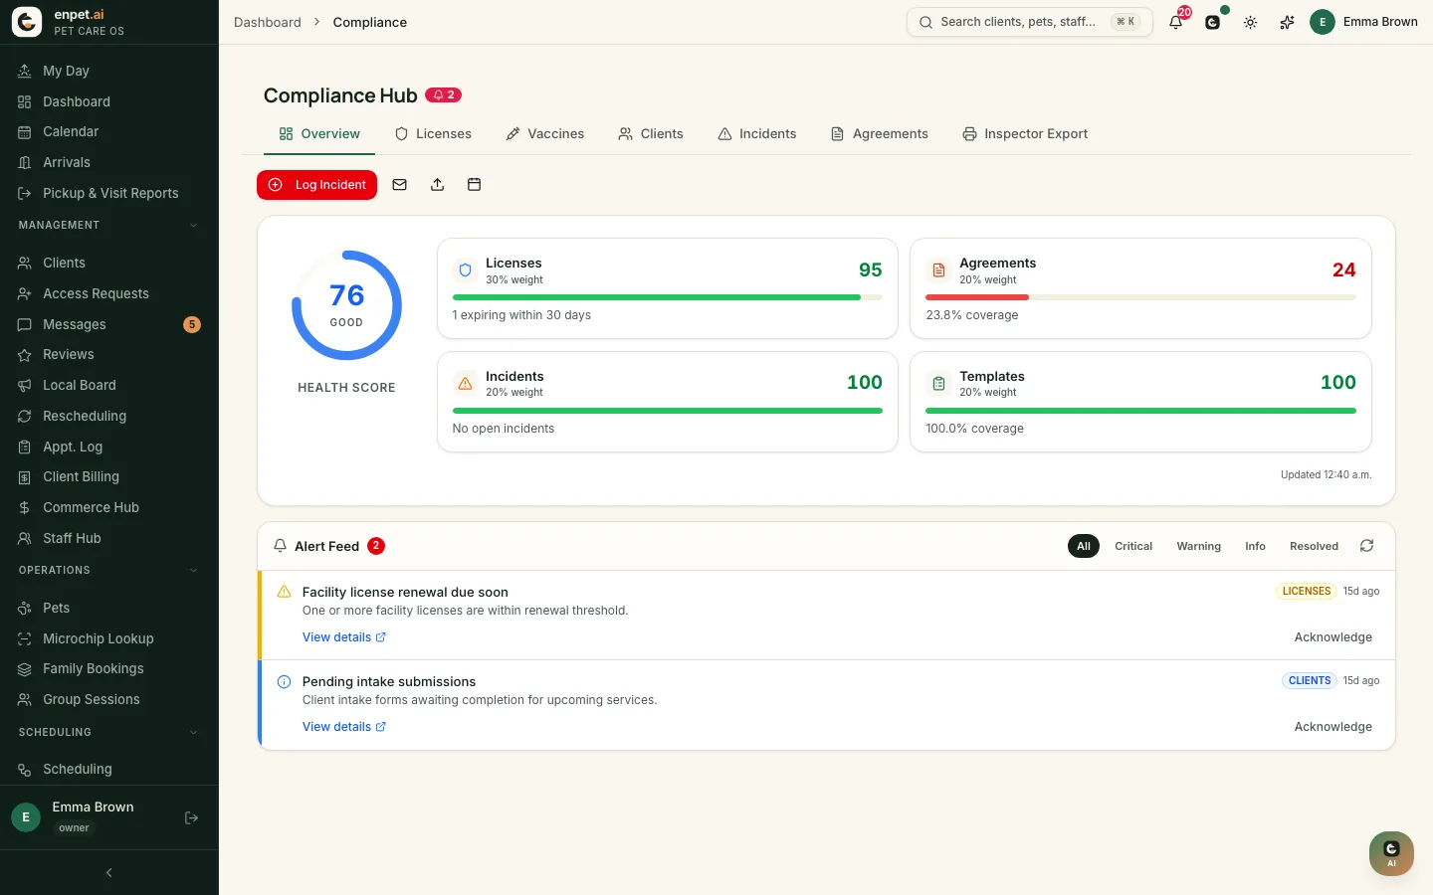Click the sign out icon beside Emma Brown
Viewport: 1433px width, 895px height.
pyautogui.click(x=192, y=817)
